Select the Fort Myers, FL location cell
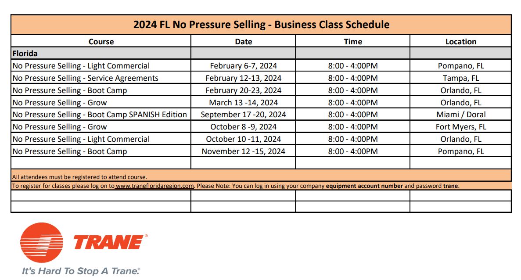The width and height of the screenshot is (521, 280). pyautogui.click(x=460, y=127)
